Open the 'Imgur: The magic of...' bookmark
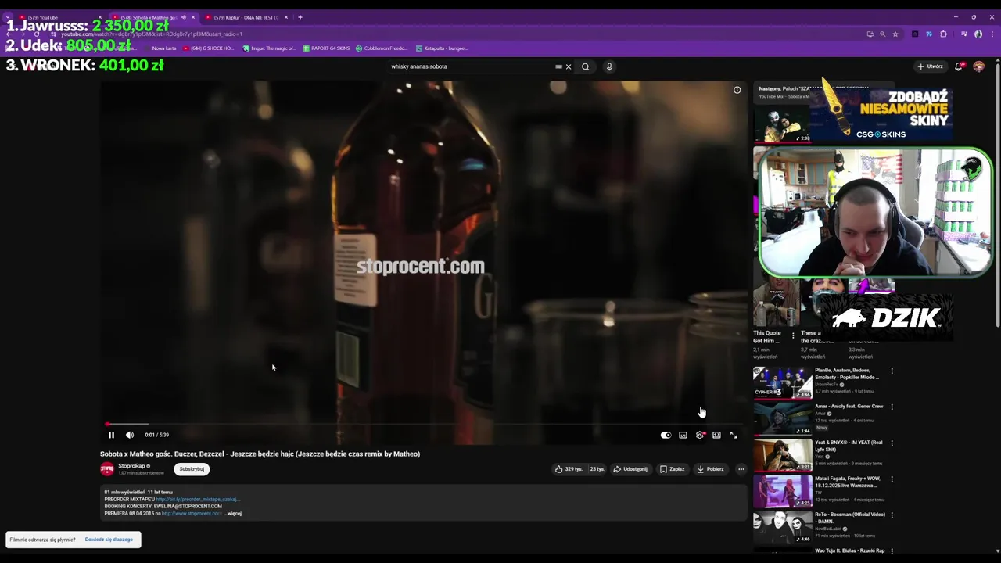 click(x=269, y=48)
